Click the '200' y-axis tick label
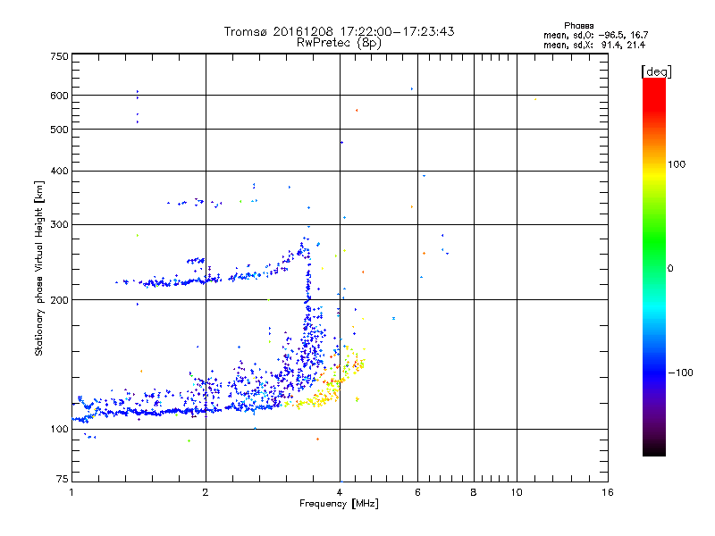This screenshot has height=536, width=715. [60, 300]
